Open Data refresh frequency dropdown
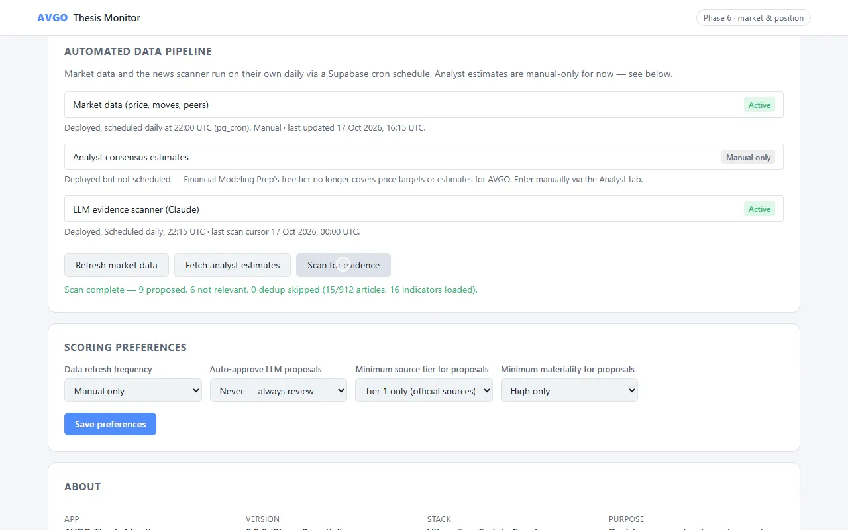This screenshot has width=848, height=530. 133,390
